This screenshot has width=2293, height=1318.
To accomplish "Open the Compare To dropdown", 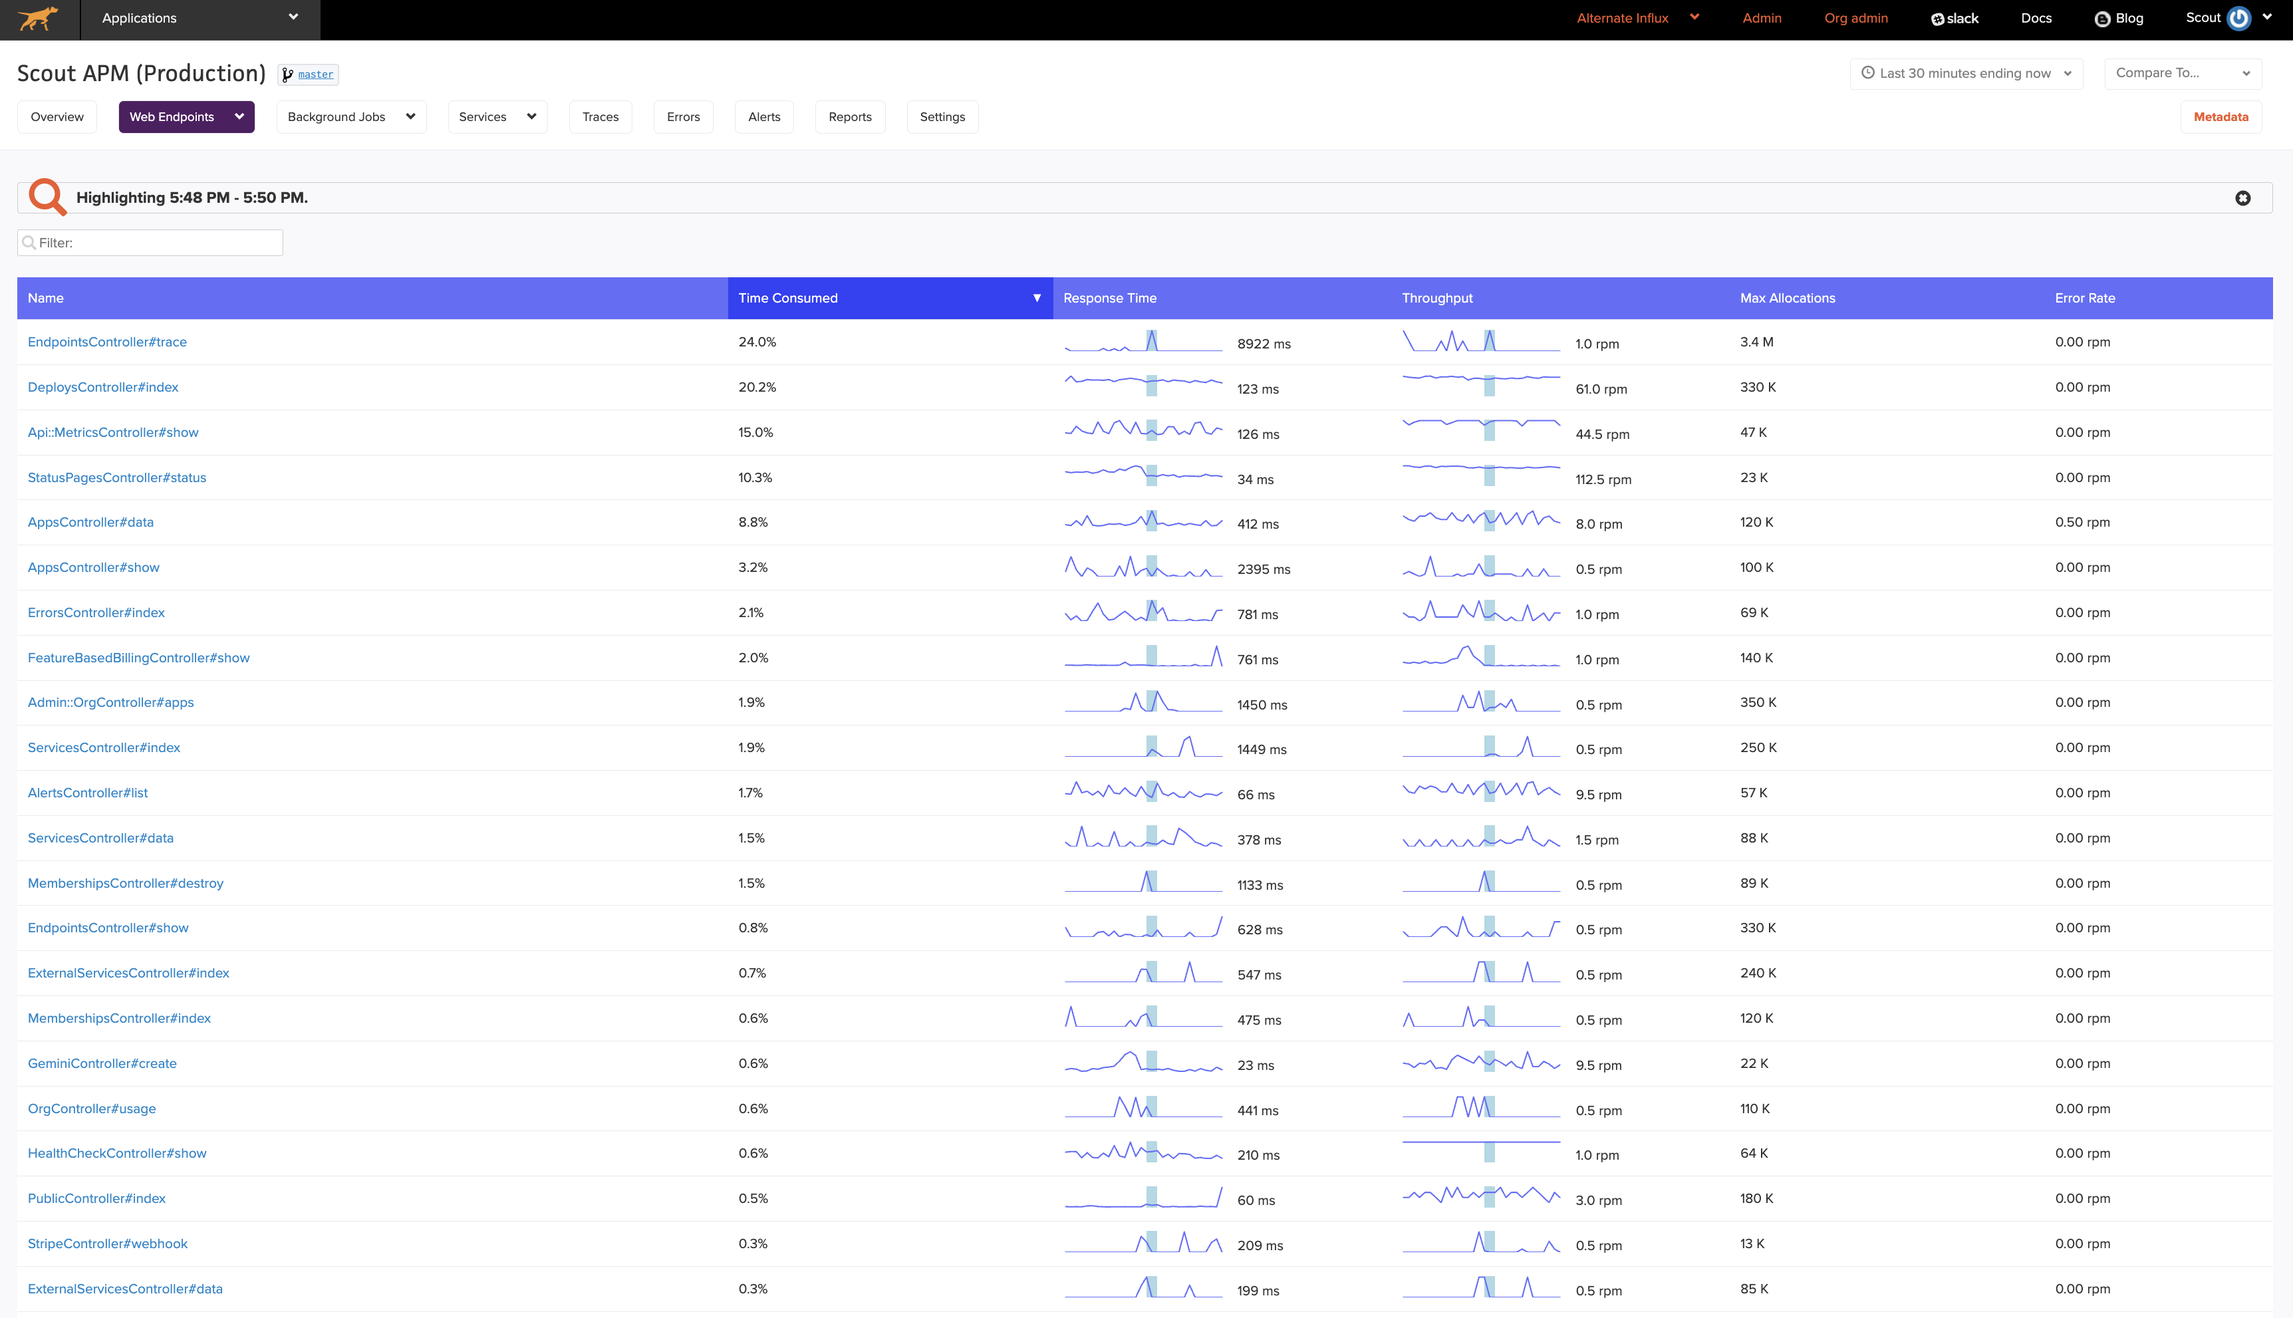I will tap(2183, 73).
